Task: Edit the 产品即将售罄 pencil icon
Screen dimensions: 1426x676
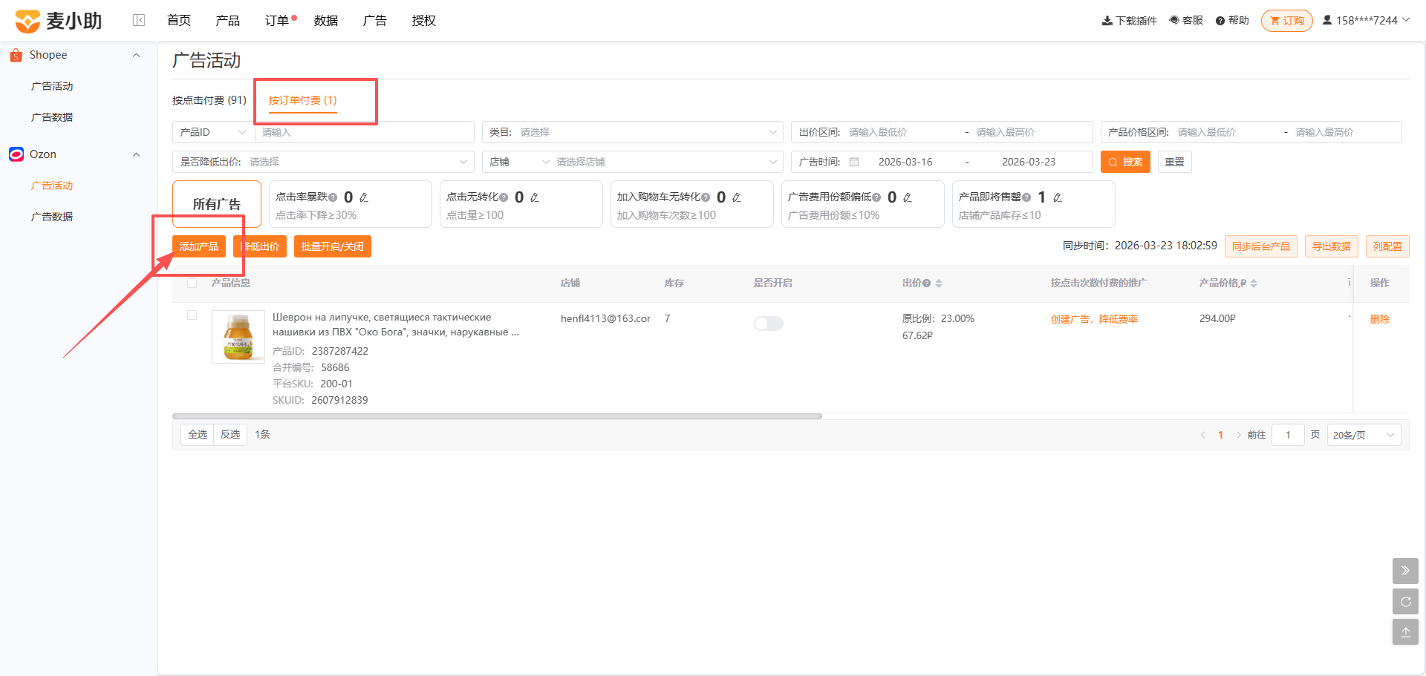Action: [x=1058, y=197]
